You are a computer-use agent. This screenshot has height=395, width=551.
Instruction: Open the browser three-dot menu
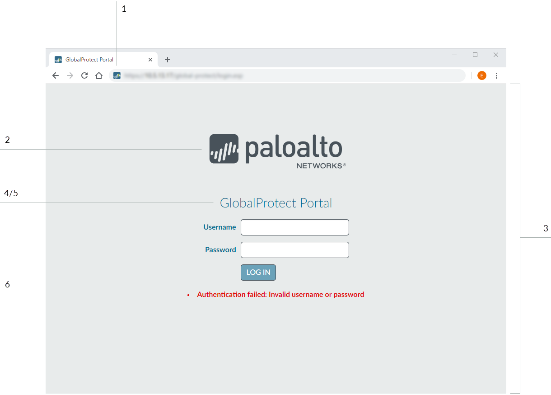496,75
